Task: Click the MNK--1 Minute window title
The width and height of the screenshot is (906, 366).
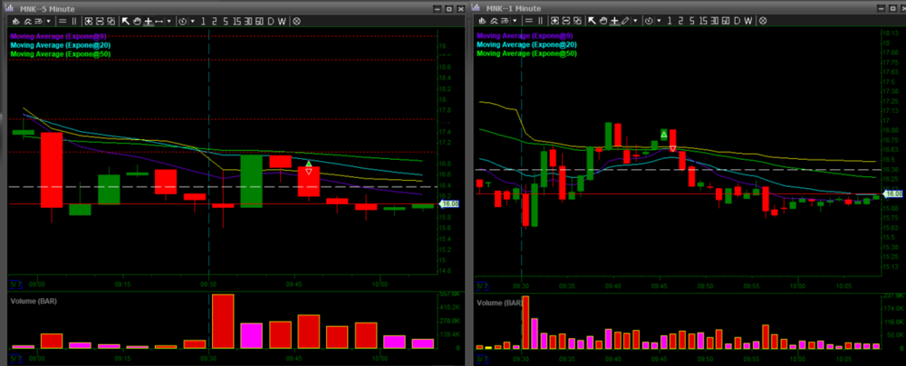Action: pyautogui.click(x=513, y=8)
